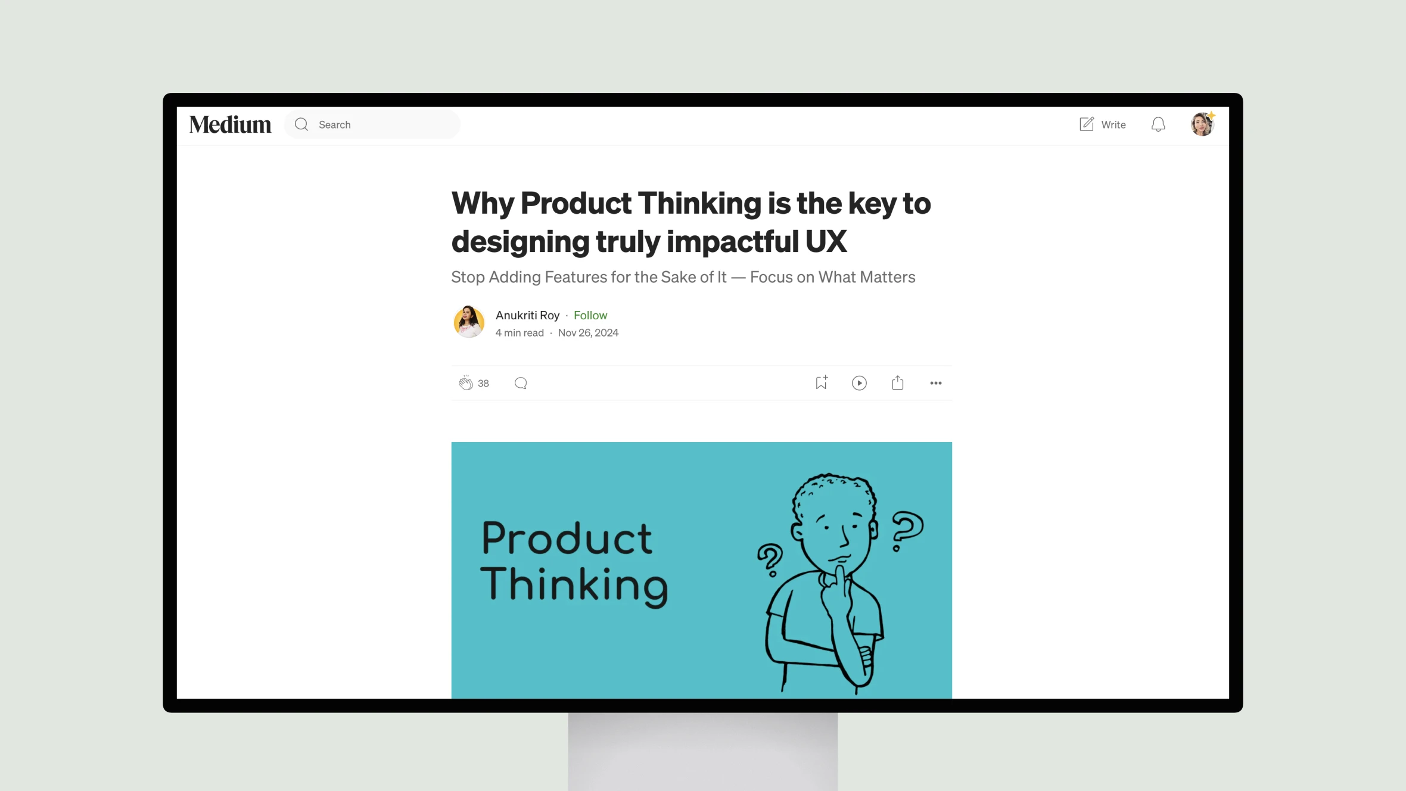Click the more options ellipsis icon

coord(935,382)
